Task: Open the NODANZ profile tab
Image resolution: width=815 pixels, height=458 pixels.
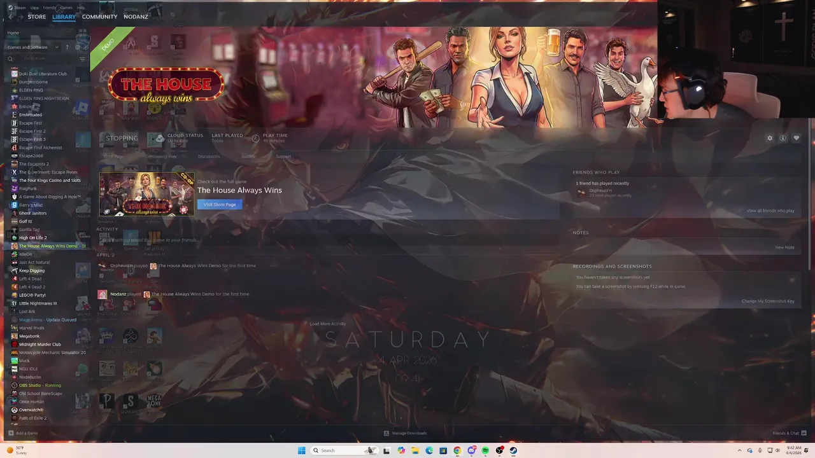Action: pos(136,17)
